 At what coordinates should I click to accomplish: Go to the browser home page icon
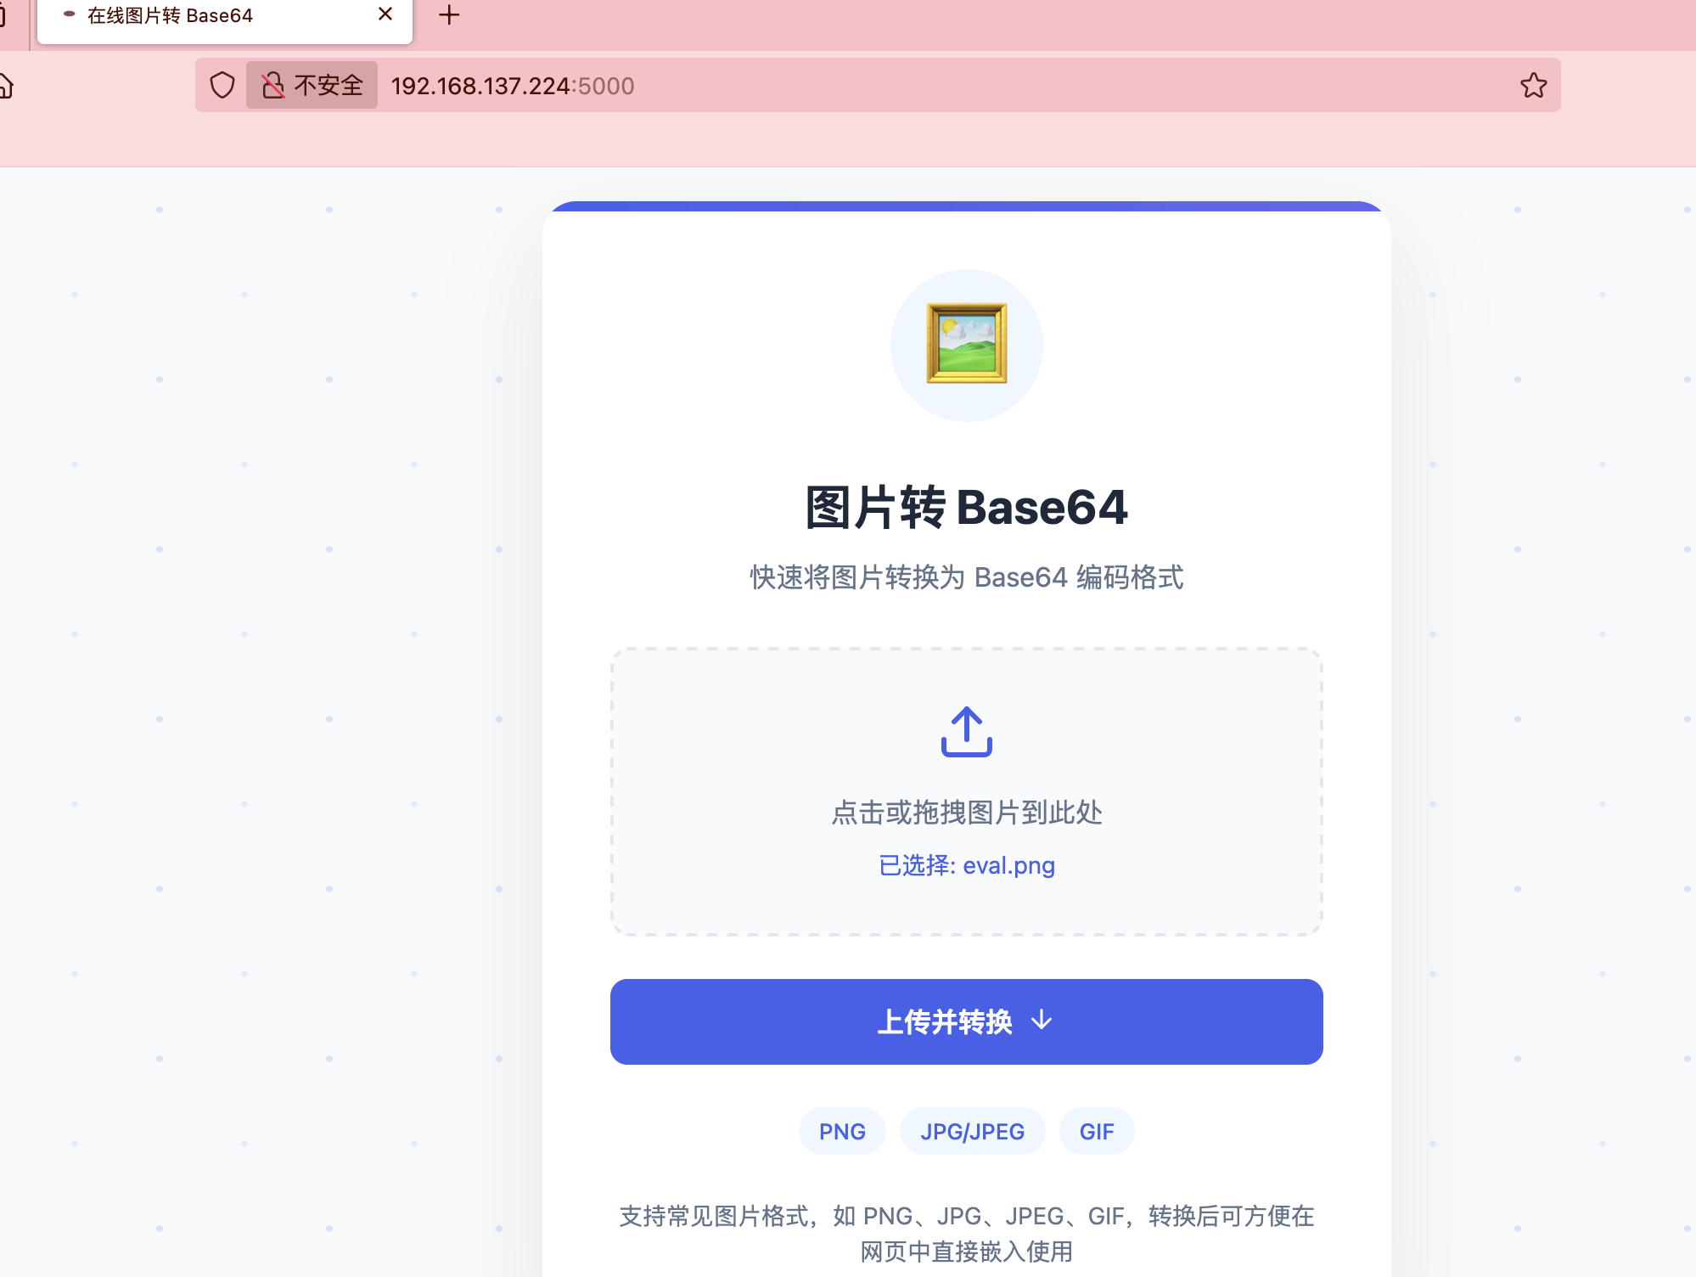coord(5,86)
